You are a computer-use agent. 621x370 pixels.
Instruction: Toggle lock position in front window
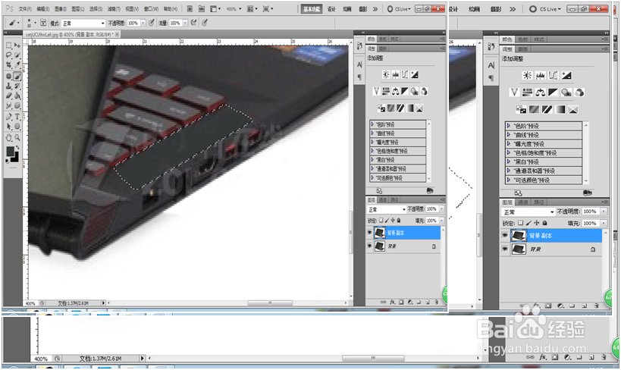[x=393, y=221]
